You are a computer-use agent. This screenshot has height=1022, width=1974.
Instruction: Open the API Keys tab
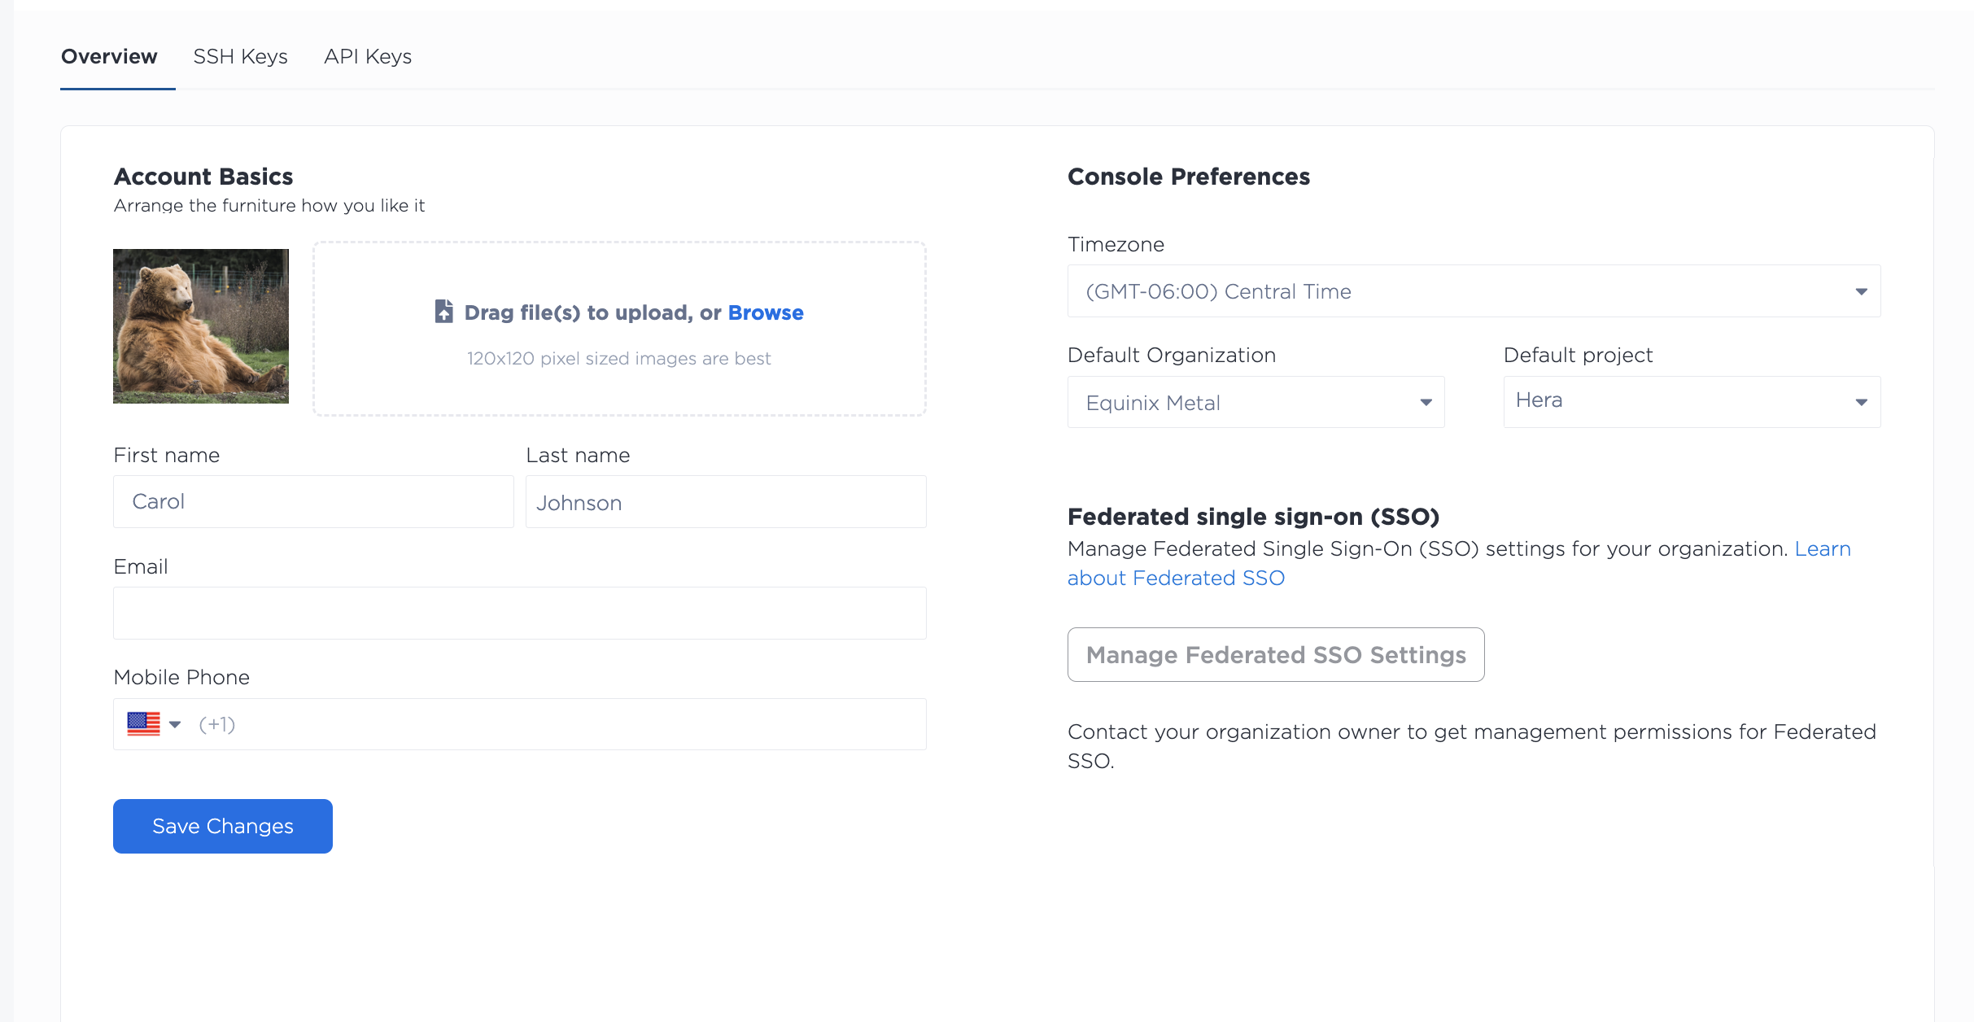[x=368, y=56]
